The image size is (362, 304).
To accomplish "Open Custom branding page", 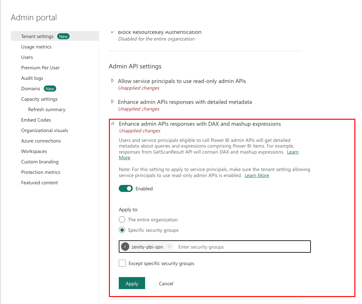I will pos(40,162).
